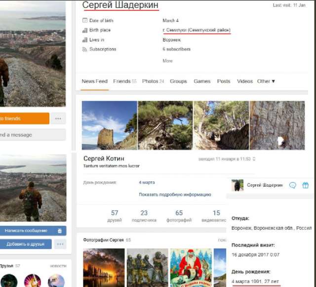316x287 pixels.
Task: Expand the Other dropdown in profile tabs
Action: coord(266,81)
